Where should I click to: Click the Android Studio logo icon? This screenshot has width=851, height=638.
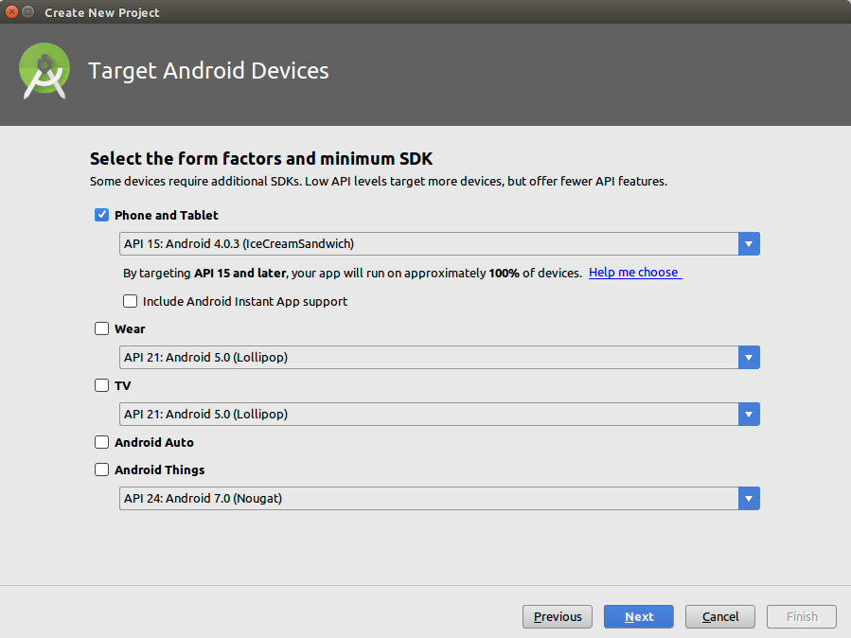[x=44, y=71]
